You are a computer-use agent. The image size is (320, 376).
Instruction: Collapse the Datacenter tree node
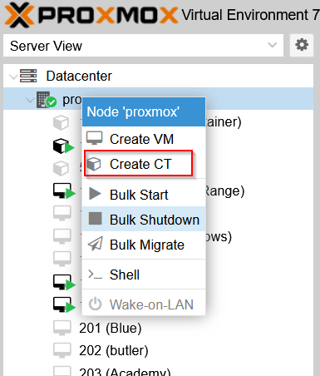coord(12,77)
